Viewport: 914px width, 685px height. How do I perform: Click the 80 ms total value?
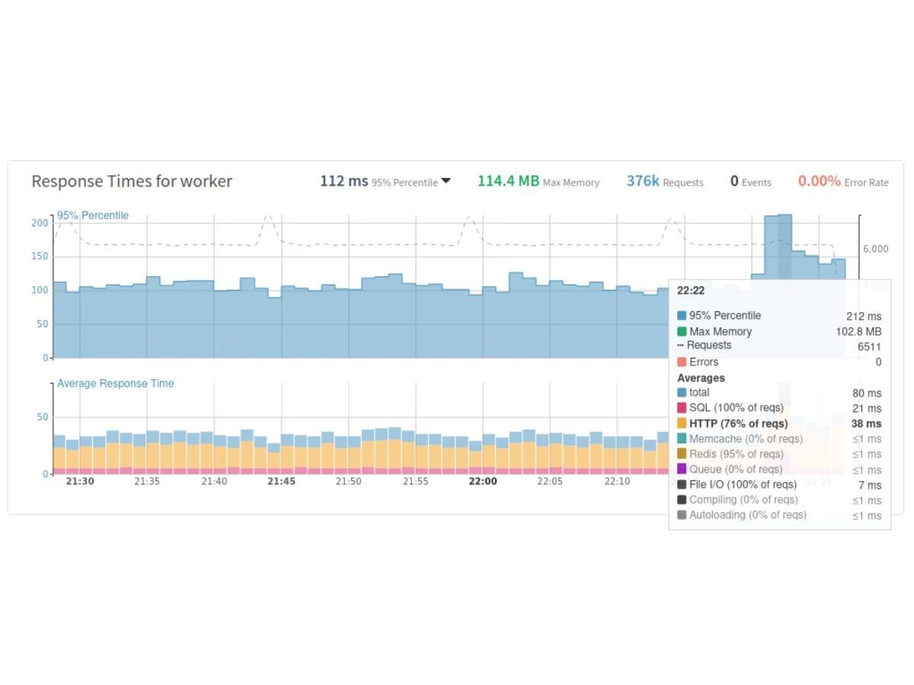click(x=867, y=393)
